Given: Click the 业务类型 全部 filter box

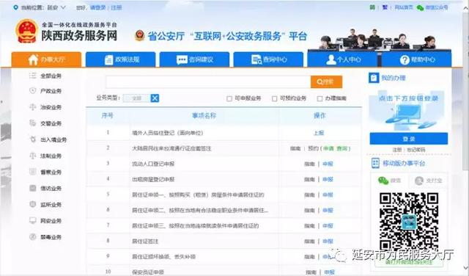Looking at the screenshot, I should [136, 98].
